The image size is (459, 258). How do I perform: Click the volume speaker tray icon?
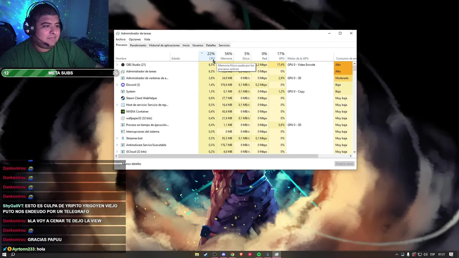[x=426, y=254]
